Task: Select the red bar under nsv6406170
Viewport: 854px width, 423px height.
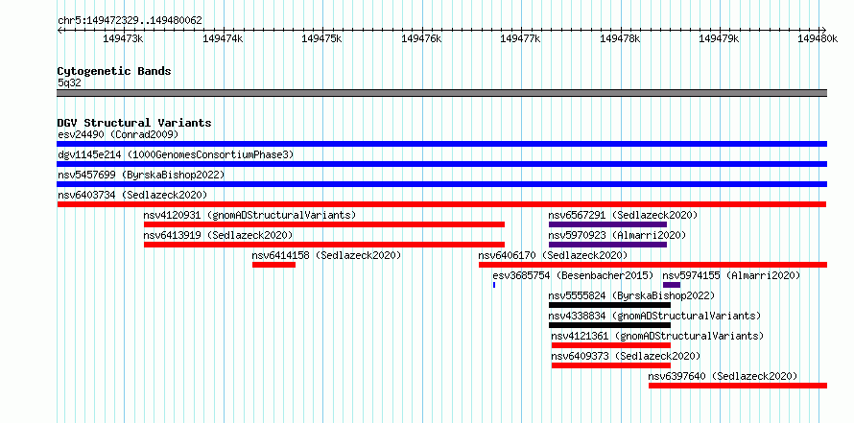Action: coord(653,265)
